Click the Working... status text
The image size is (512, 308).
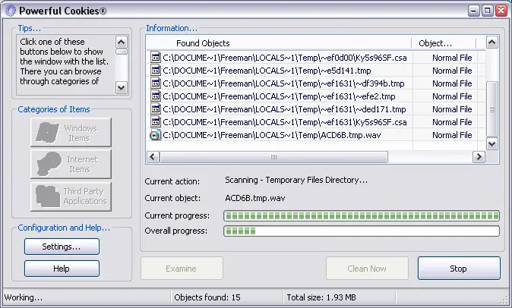click(24, 297)
